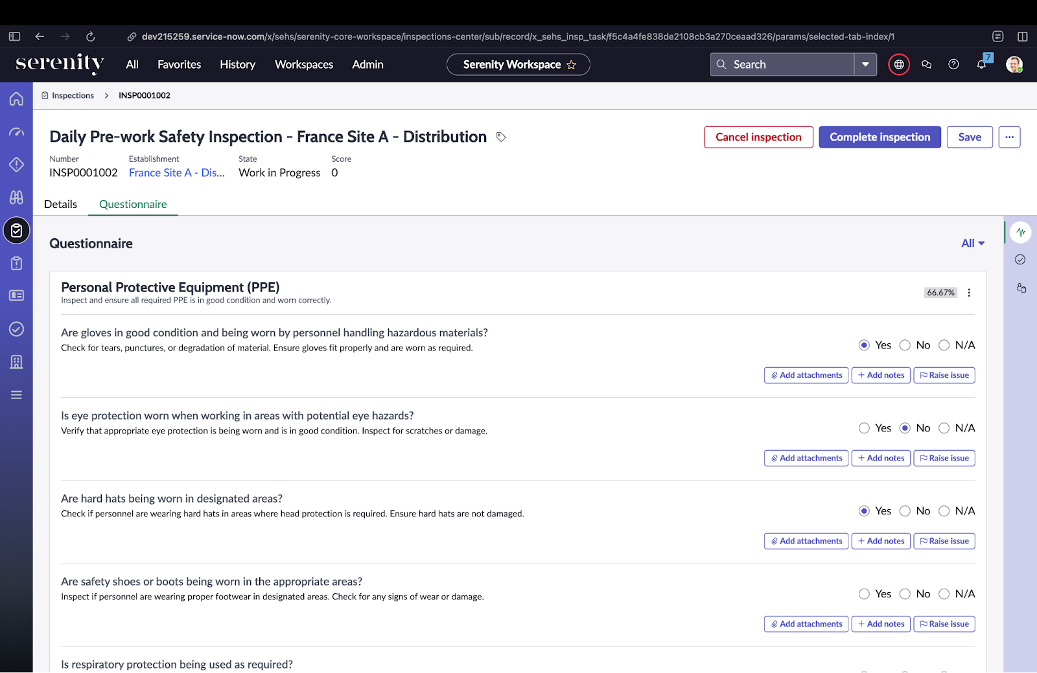
Task: Select No for safety shoes question
Action: (x=905, y=594)
